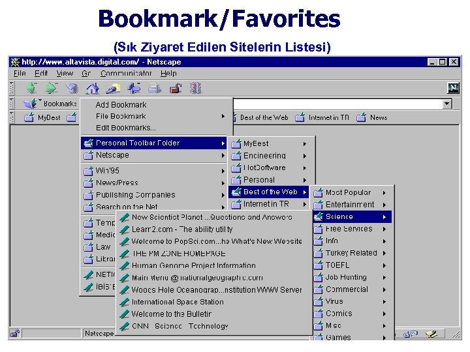The image size is (470, 352).
Task: Open the View menu
Action: pos(65,73)
